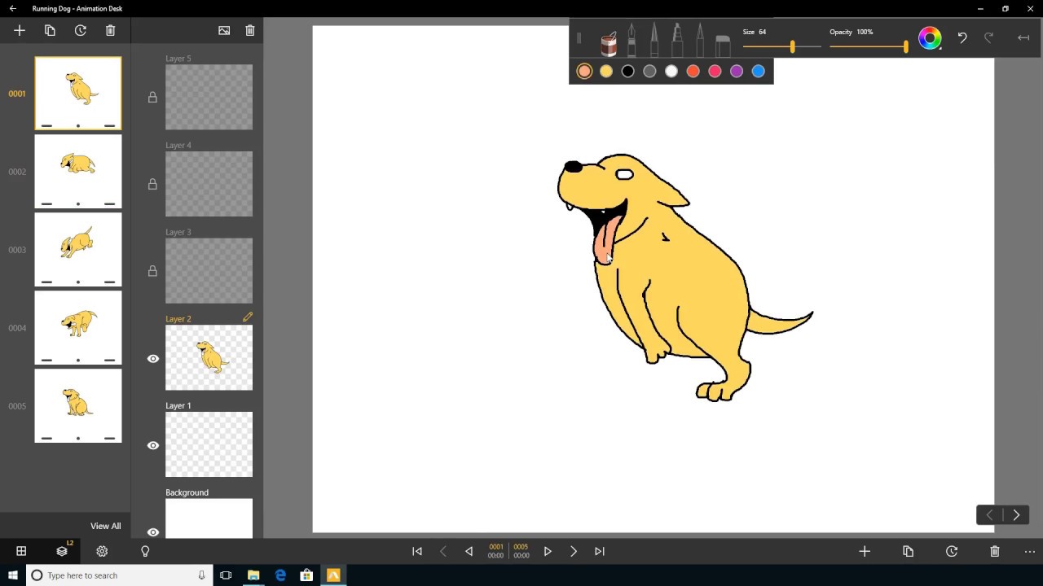This screenshot has width=1043, height=586.
Task: Click the Layer 2 edit pencil icon
Action: click(x=248, y=317)
